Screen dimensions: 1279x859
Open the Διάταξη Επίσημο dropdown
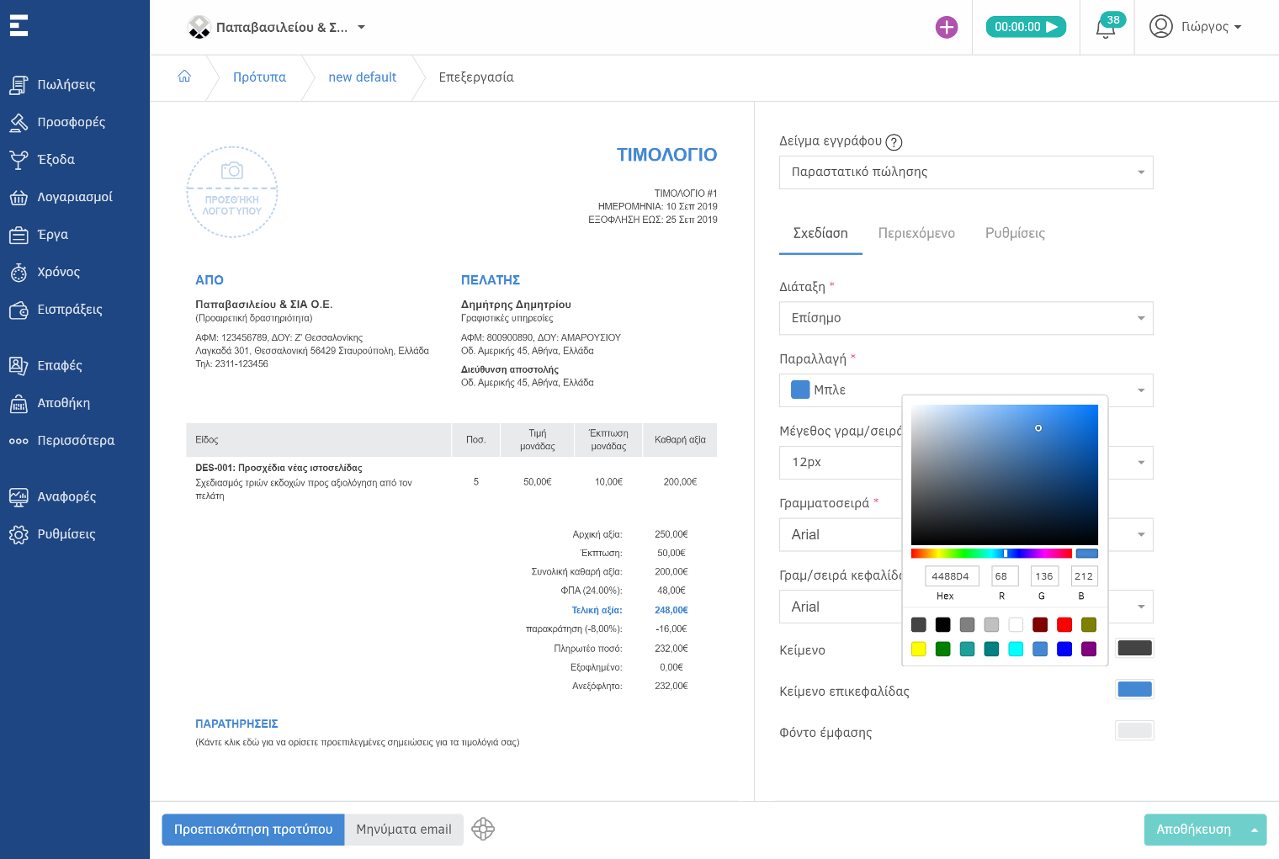pos(966,318)
